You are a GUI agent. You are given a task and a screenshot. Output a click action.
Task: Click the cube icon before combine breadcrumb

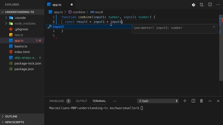[70, 12]
